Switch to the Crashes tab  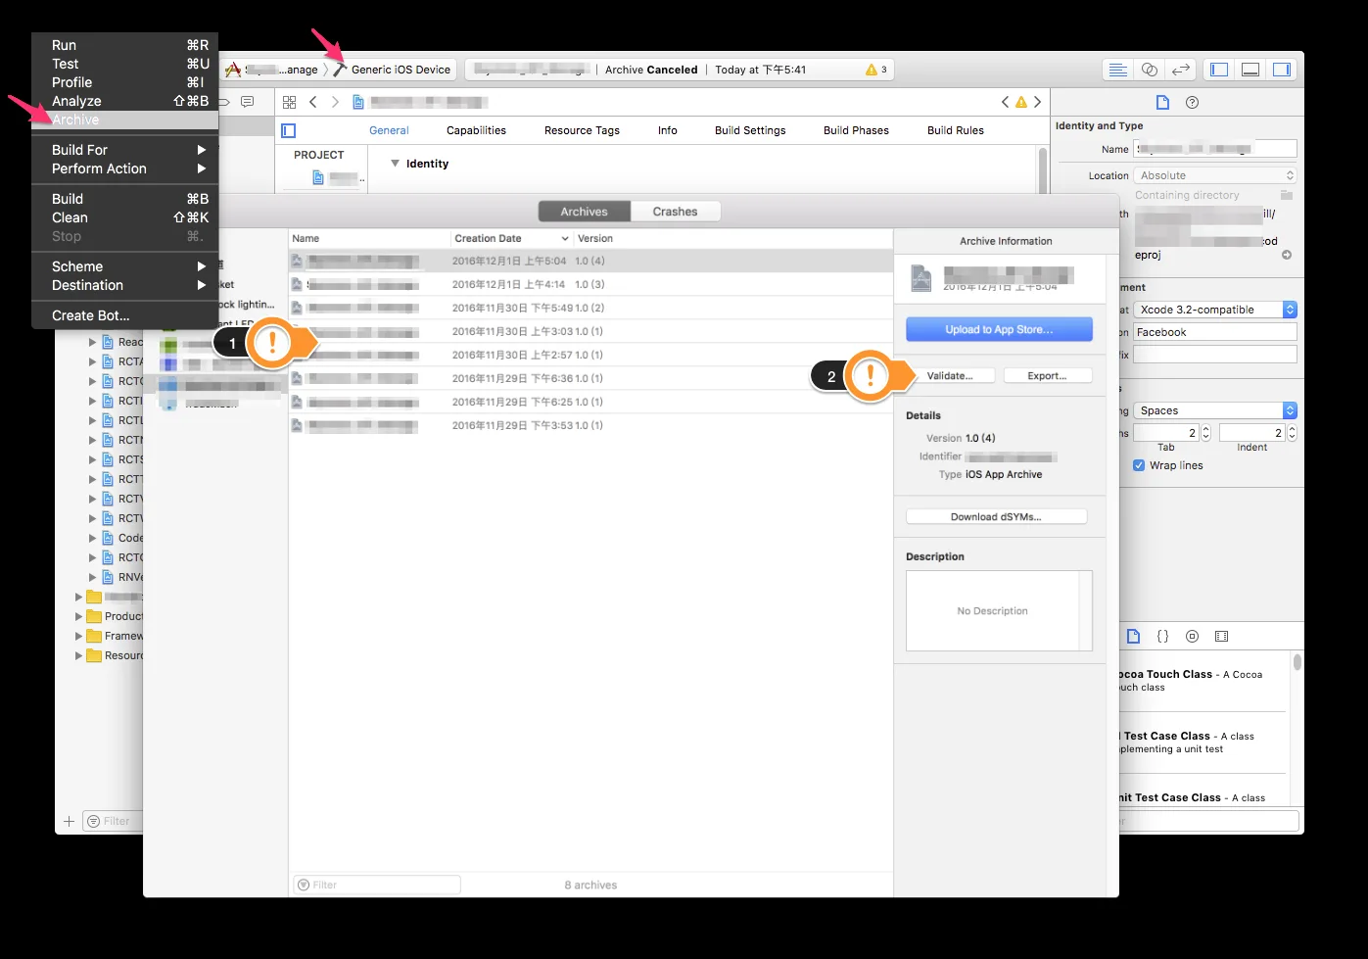pos(675,212)
